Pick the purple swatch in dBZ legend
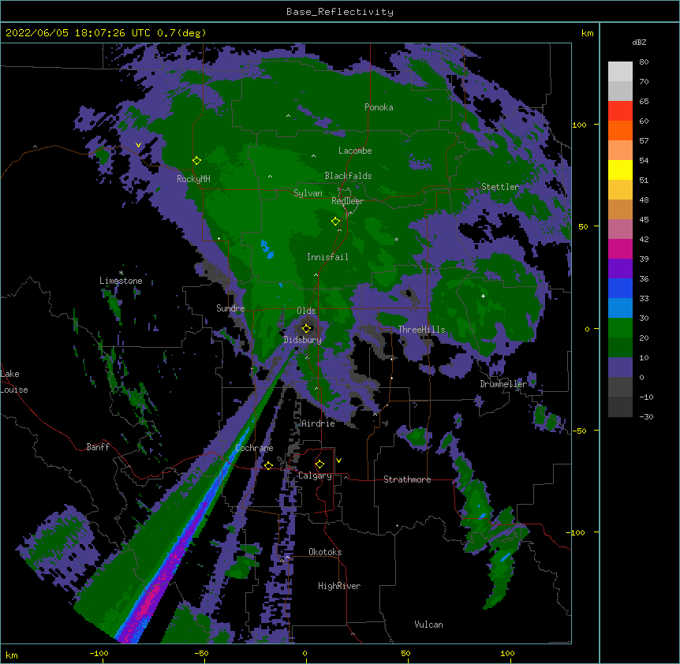The image size is (680, 664). 620,268
